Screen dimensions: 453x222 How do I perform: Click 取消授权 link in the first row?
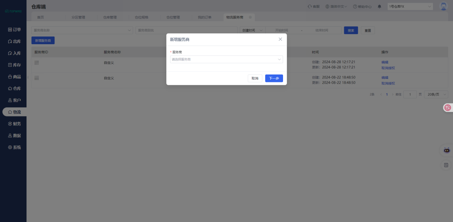click(388, 68)
